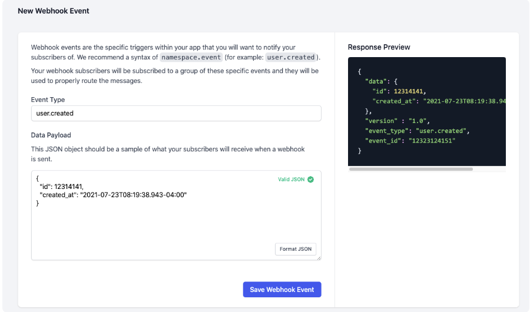Click the Event Type label
The height and width of the screenshot is (312, 530).
(x=48, y=99)
